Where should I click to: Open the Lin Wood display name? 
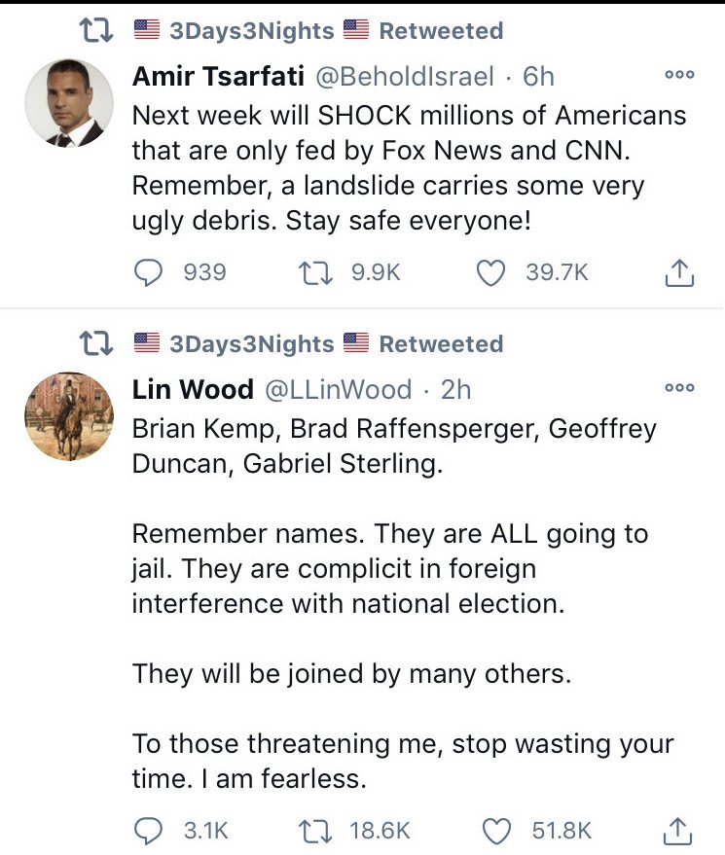[190, 389]
